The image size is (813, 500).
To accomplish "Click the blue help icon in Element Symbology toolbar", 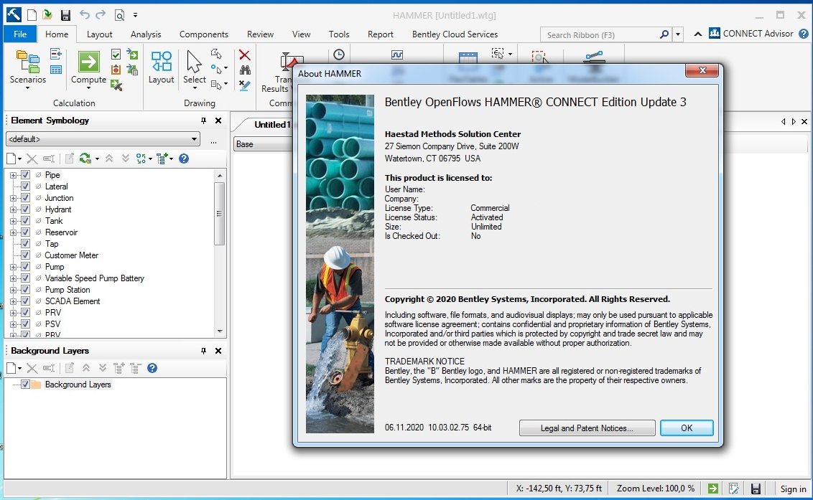I will click(x=184, y=159).
